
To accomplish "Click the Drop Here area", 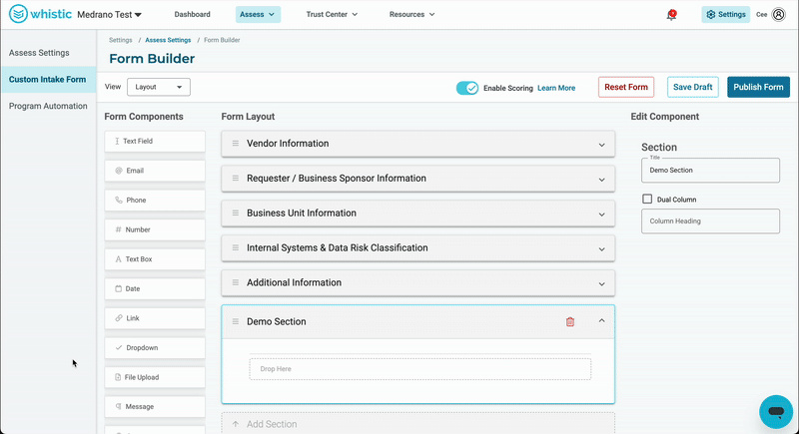I will point(419,369).
